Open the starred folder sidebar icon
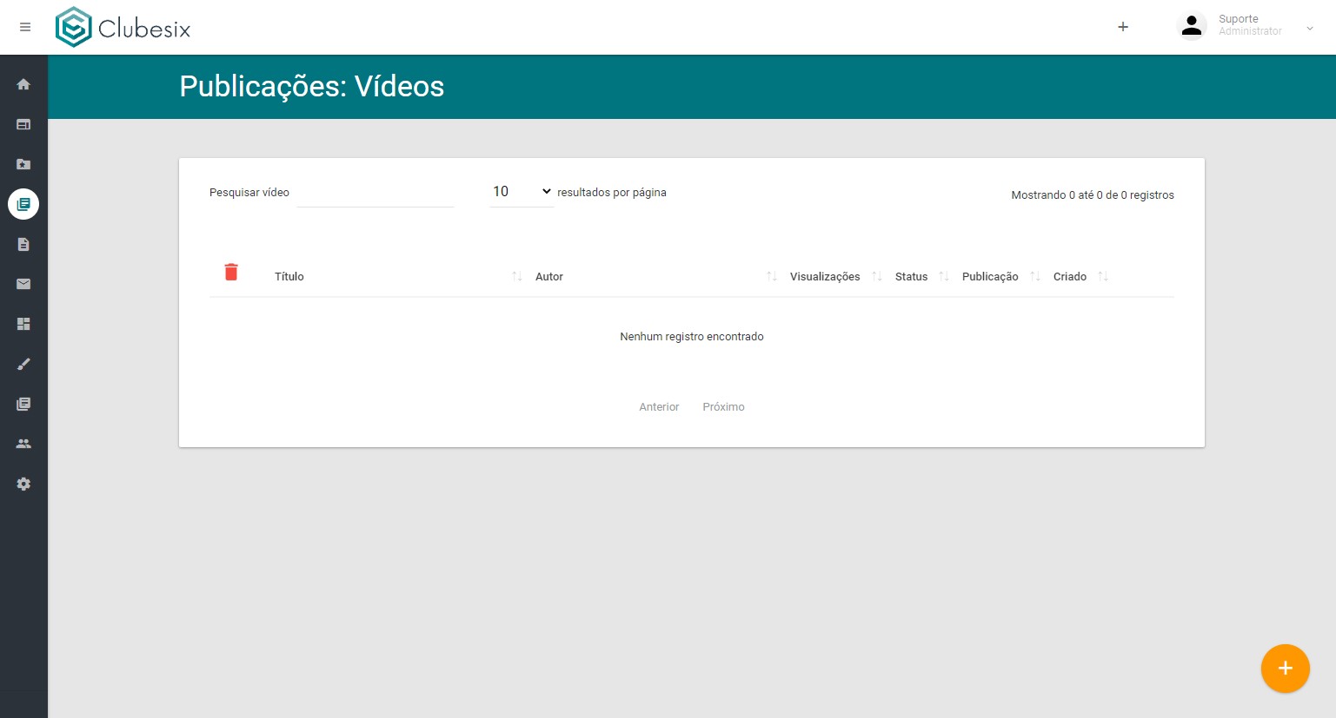The width and height of the screenshot is (1336, 718). tap(23, 164)
